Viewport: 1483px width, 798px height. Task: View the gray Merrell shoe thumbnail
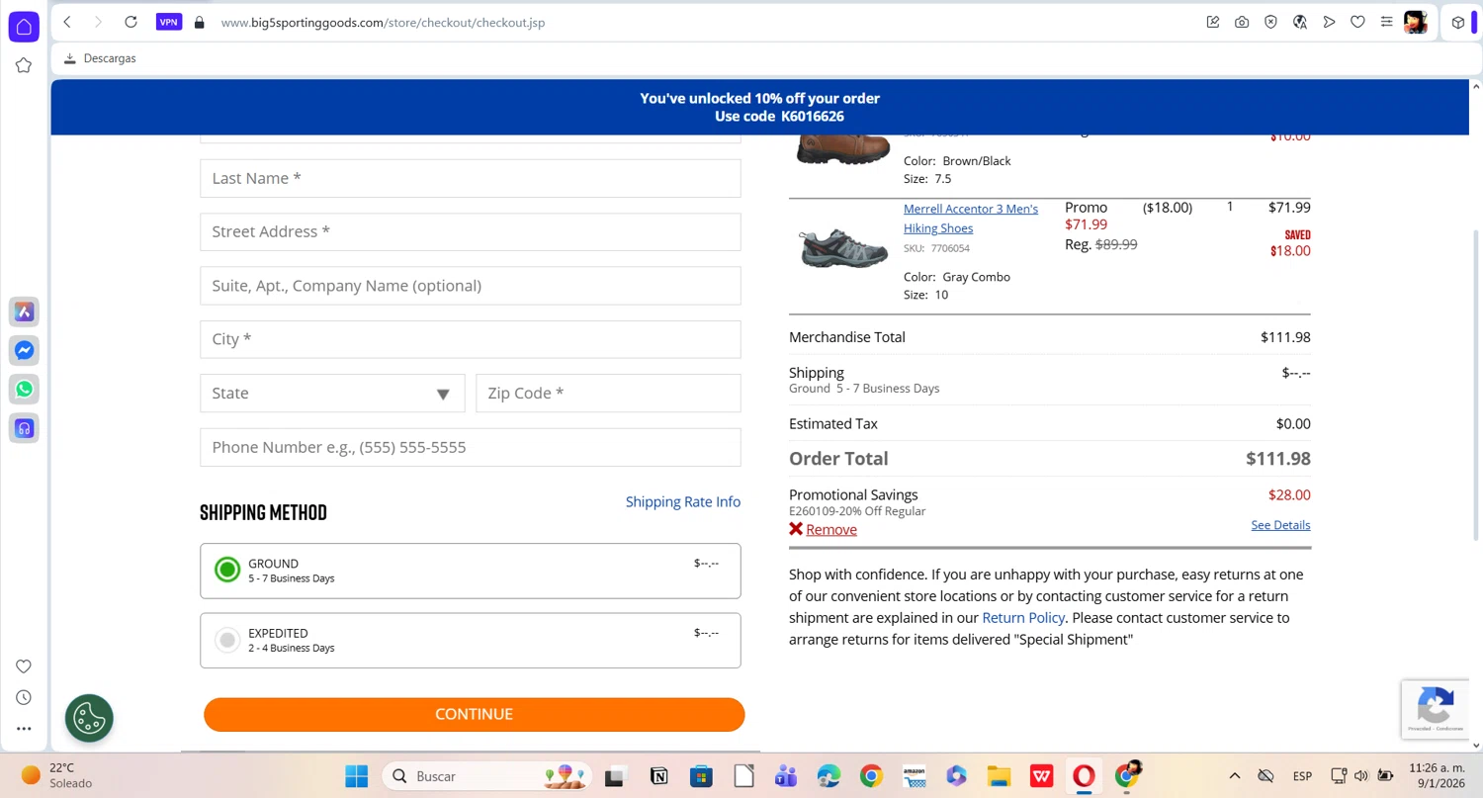[x=843, y=248]
